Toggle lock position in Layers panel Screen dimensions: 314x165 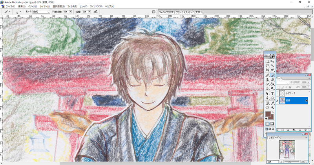point(286,87)
